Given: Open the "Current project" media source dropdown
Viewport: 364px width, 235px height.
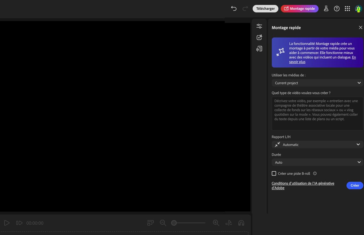Looking at the screenshot, I should (317, 82).
